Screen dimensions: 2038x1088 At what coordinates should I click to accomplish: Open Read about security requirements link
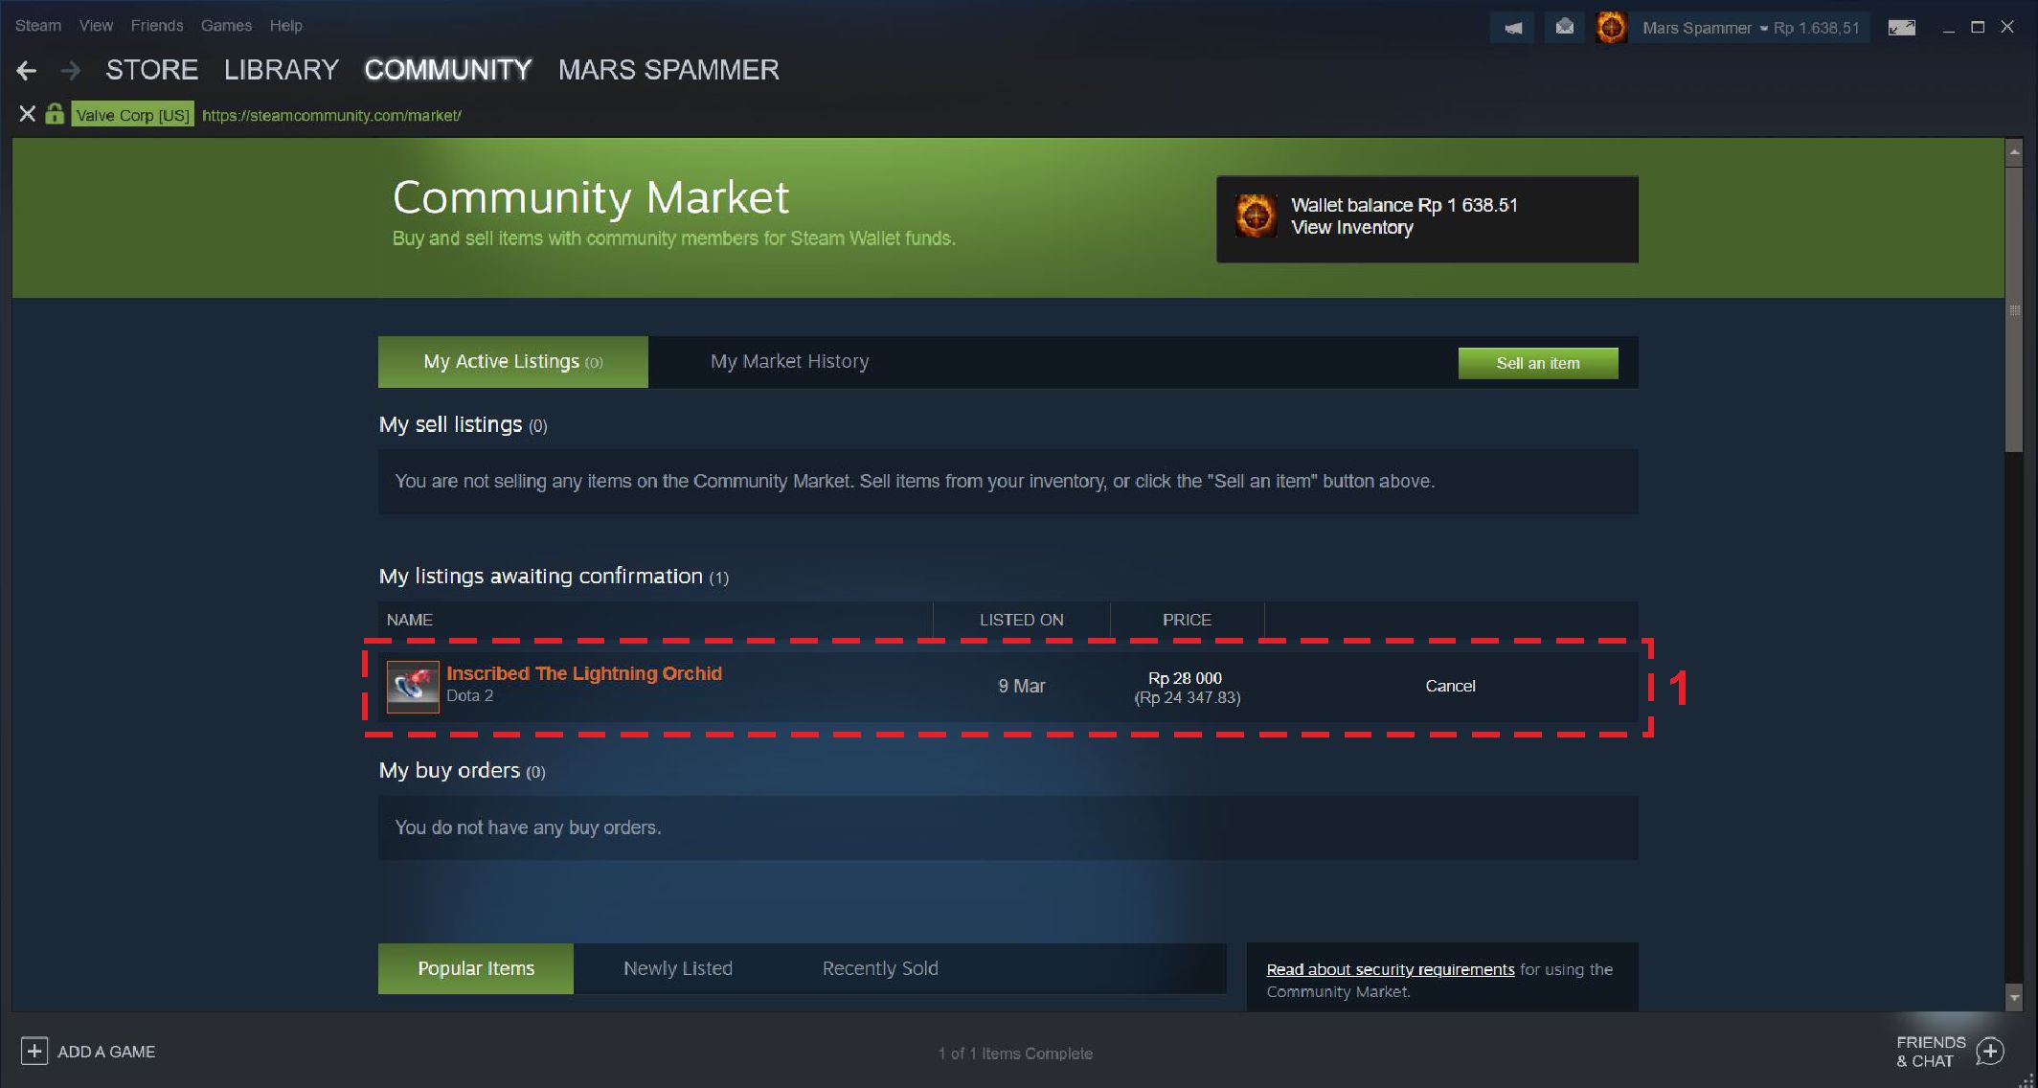pos(1391,969)
